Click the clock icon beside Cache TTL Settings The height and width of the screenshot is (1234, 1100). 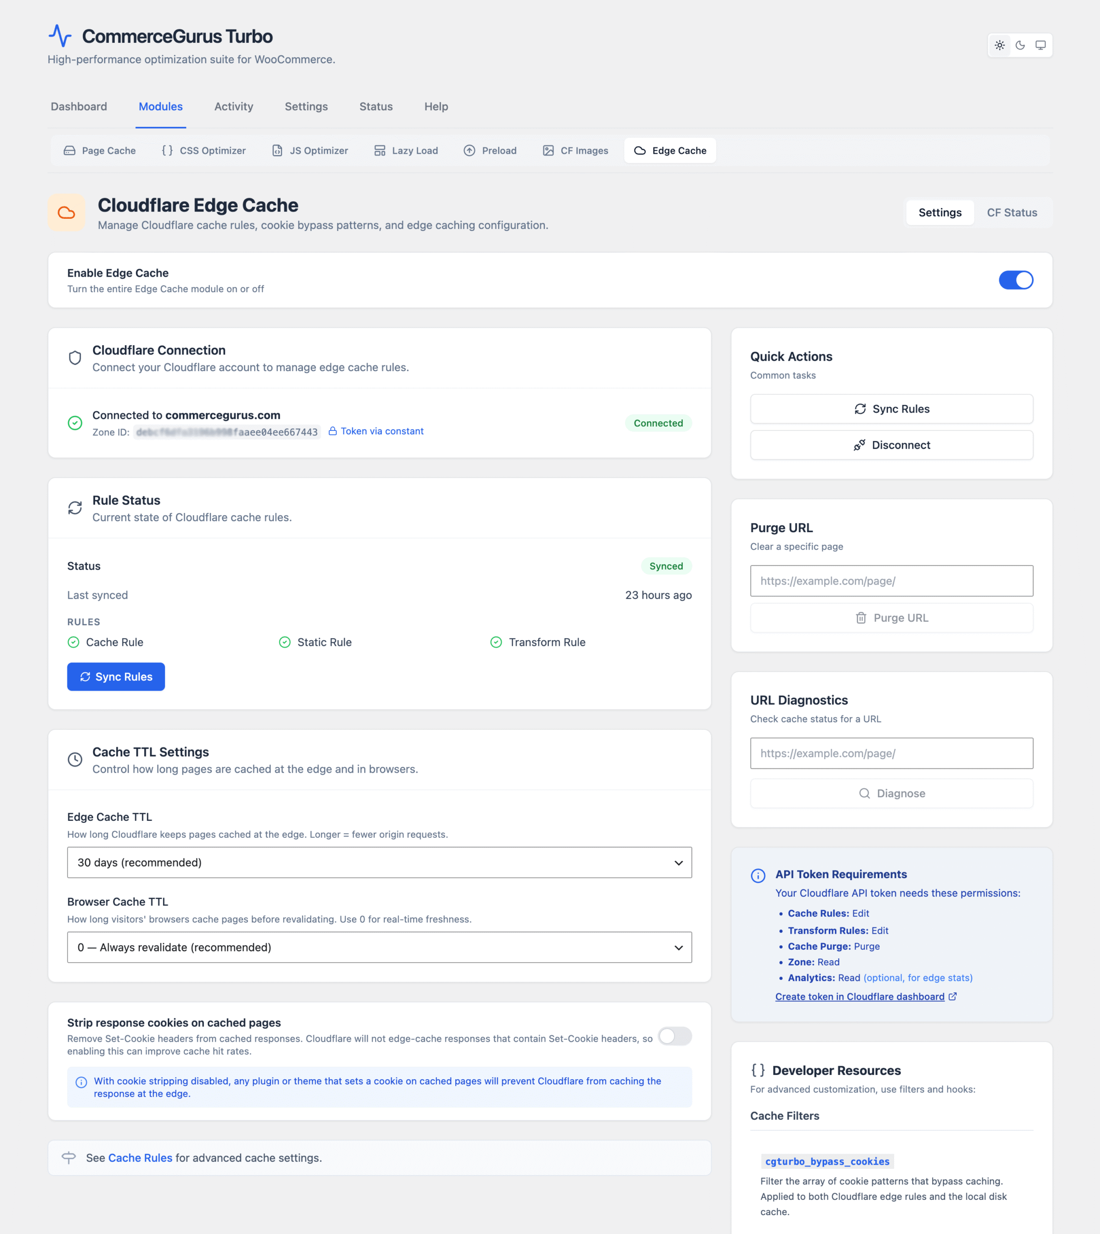75,759
